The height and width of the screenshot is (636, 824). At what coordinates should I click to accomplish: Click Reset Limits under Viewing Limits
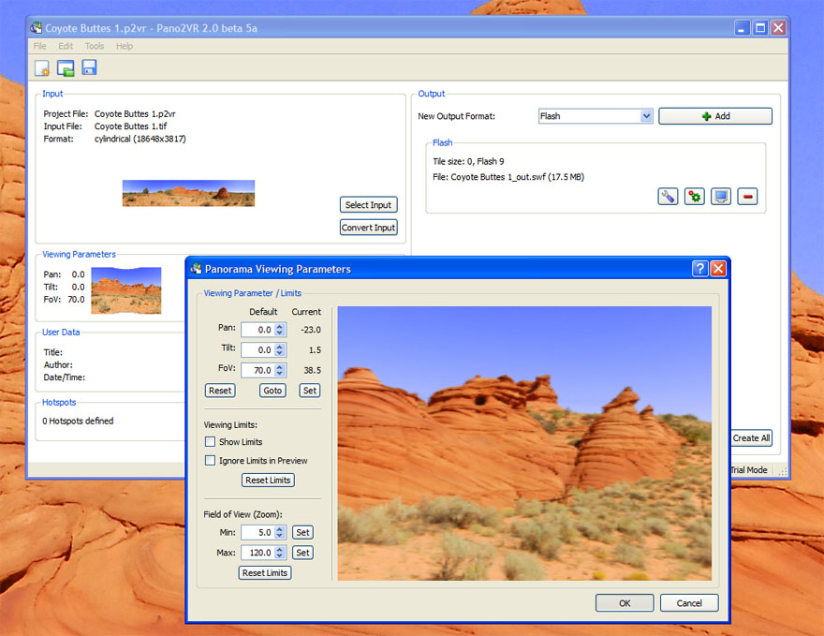tap(268, 480)
